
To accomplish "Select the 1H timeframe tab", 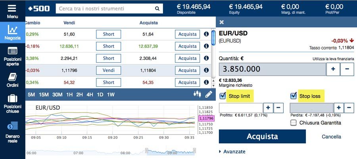I will pos(69,95).
